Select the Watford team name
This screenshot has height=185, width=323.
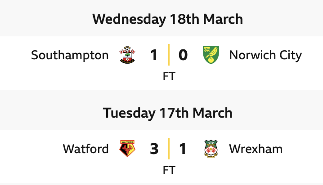tap(85, 149)
